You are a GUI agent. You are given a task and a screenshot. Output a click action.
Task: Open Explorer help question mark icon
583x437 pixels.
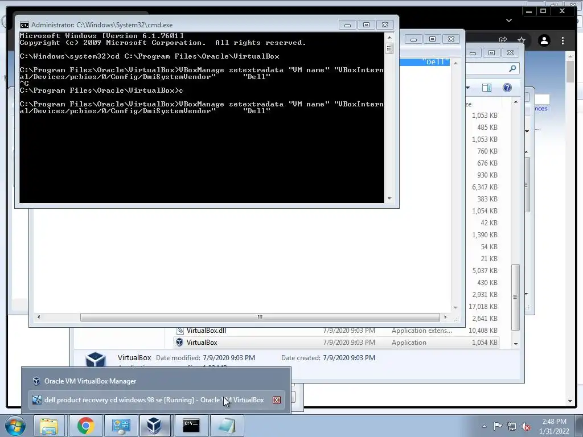pyautogui.click(x=507, y=88)
